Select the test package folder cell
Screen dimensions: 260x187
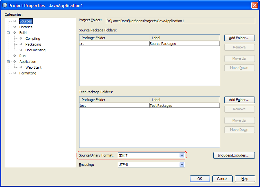coord(114,106)
